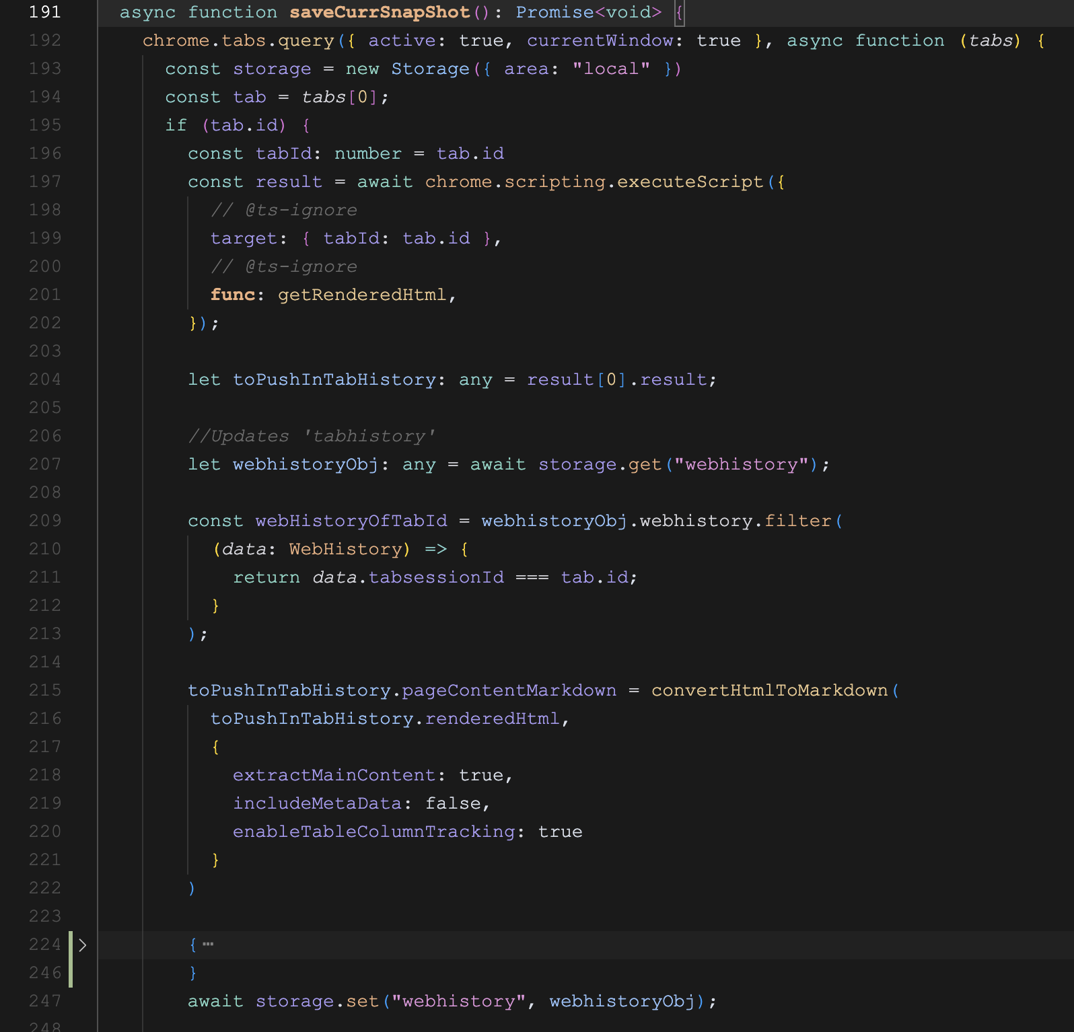1074x1032 pixels.
Task: Click the if (tab.id) condition
Action: coord(227,125)
